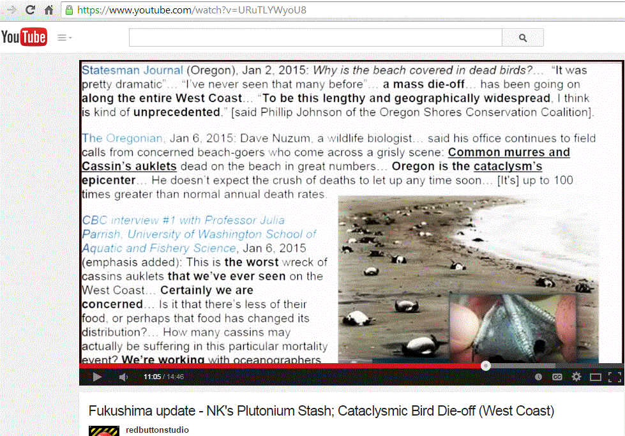Enter fullscreen mode
Image resolution: width=625 pixels, height=436 pixels.
pos(615,377)
